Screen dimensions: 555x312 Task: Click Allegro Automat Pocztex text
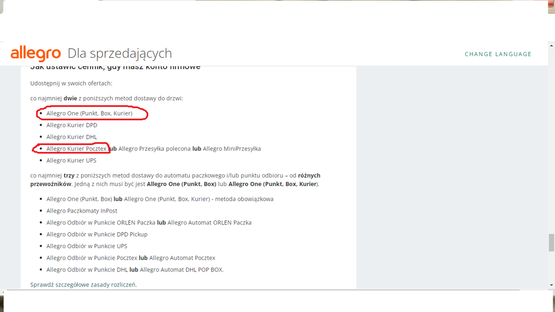pyautogui.click(x=182, y=258)
